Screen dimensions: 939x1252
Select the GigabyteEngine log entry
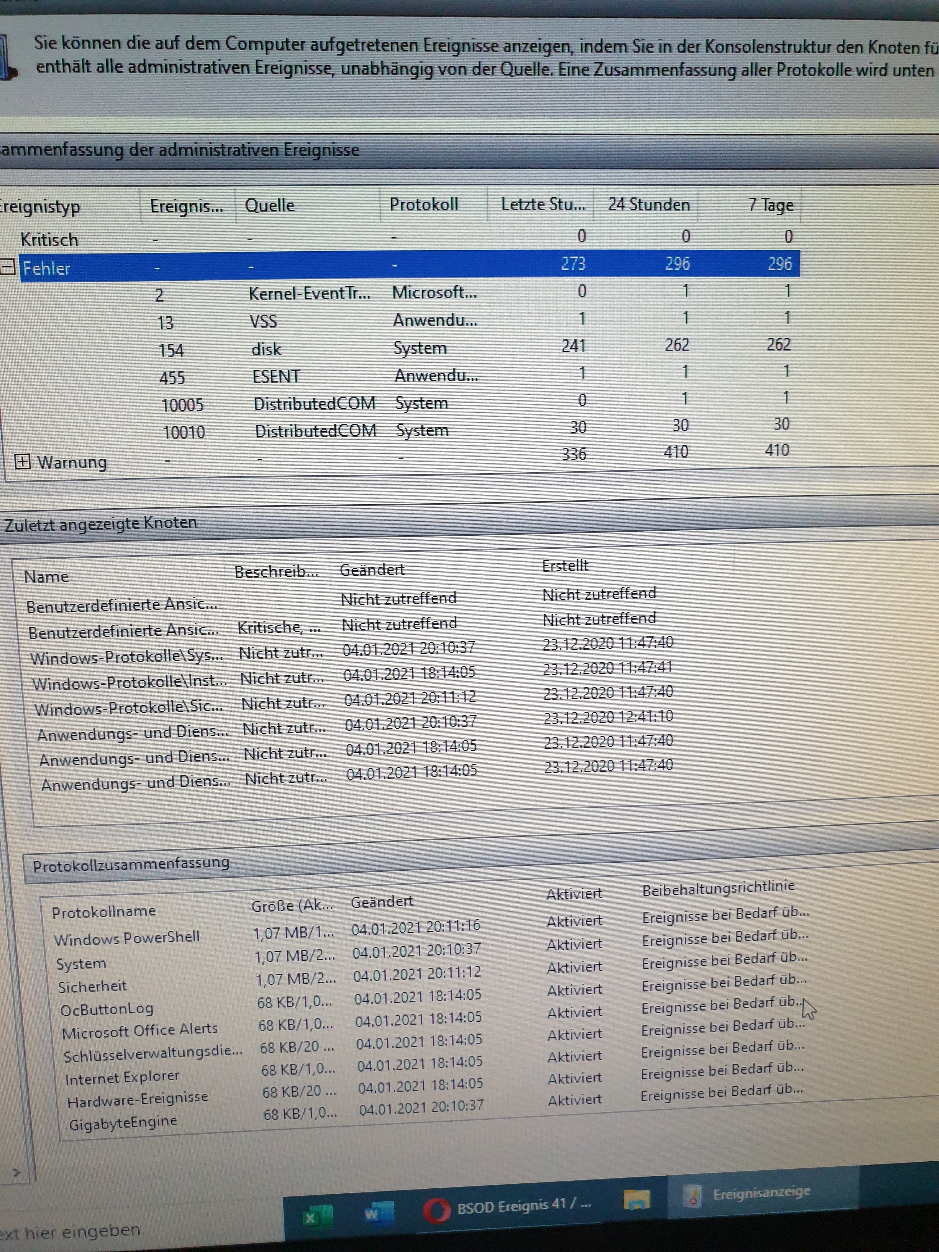[x=123, y=1122]
